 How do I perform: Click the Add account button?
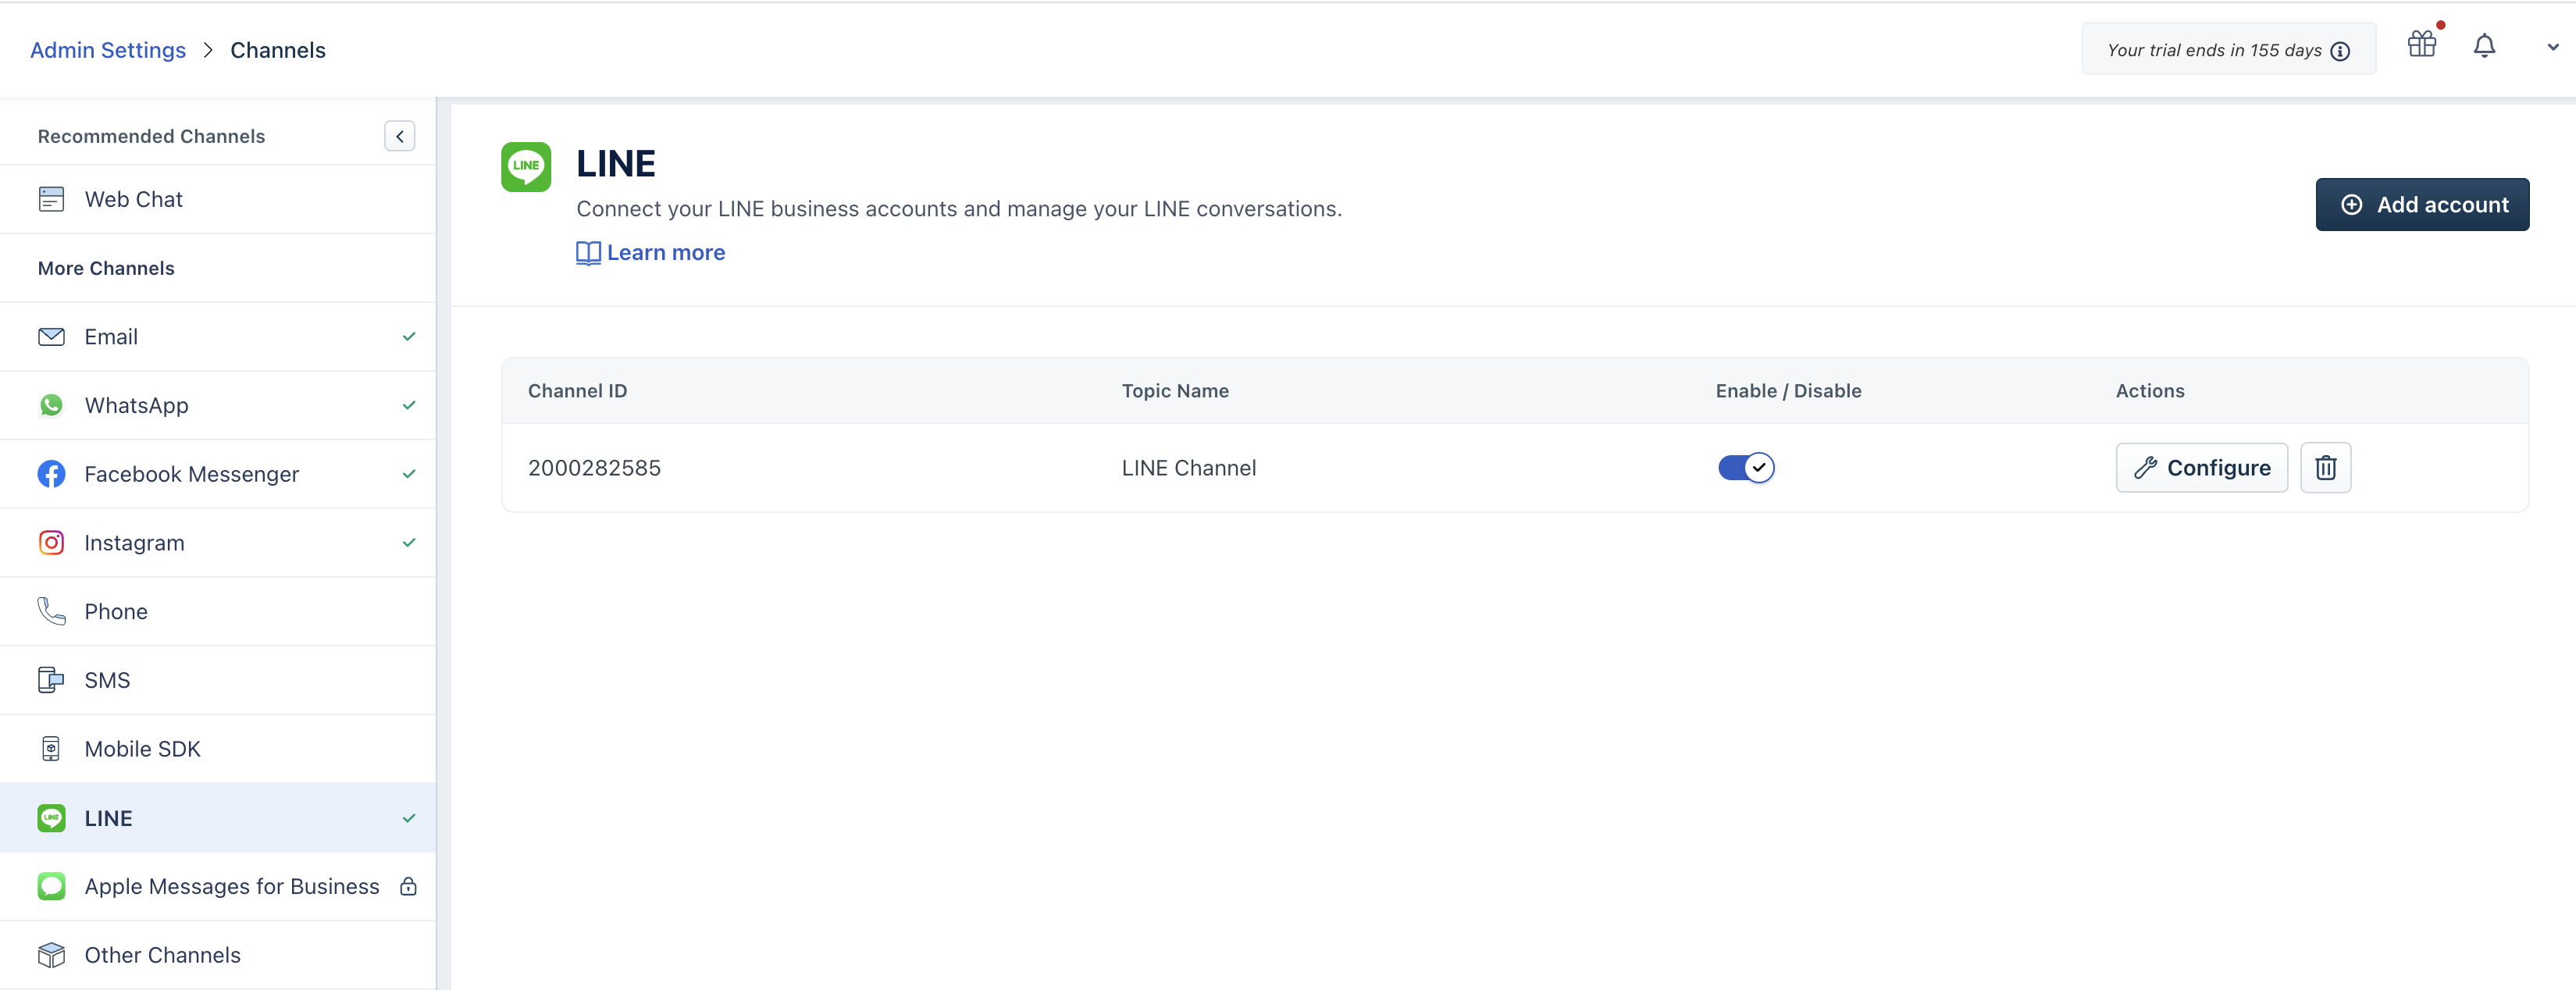pos(2422,205)
